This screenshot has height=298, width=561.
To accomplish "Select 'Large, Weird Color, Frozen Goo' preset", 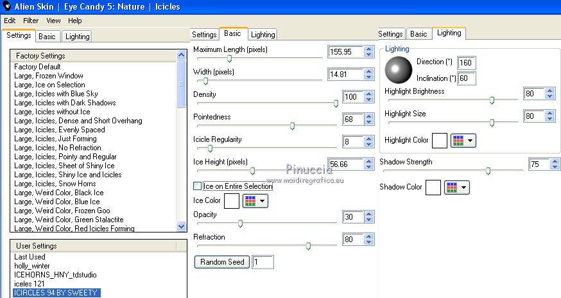I will pos(62,210).
